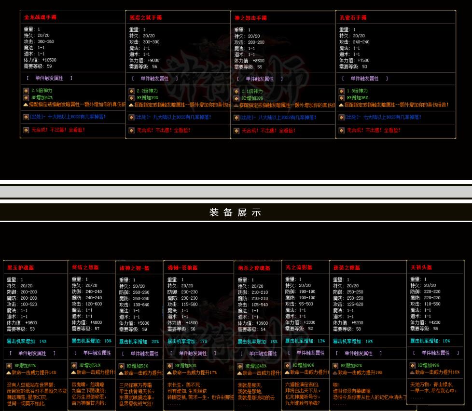Screen dimensions: 472x411
Task: Click 暴击机率增加 20% on 诸神之智 helmet
Action: click(x=139, y=342)
